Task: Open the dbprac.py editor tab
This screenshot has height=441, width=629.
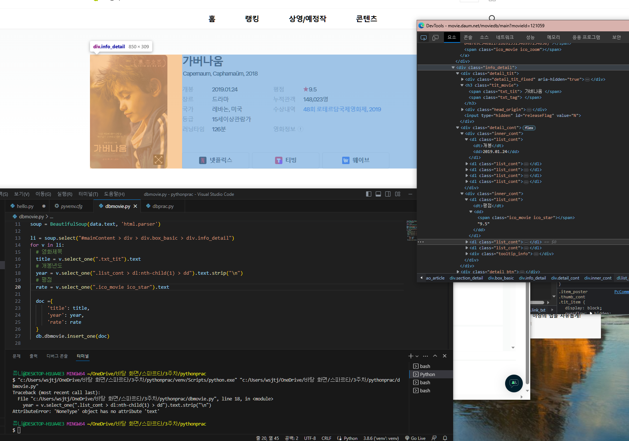Action: pos(163,206)
